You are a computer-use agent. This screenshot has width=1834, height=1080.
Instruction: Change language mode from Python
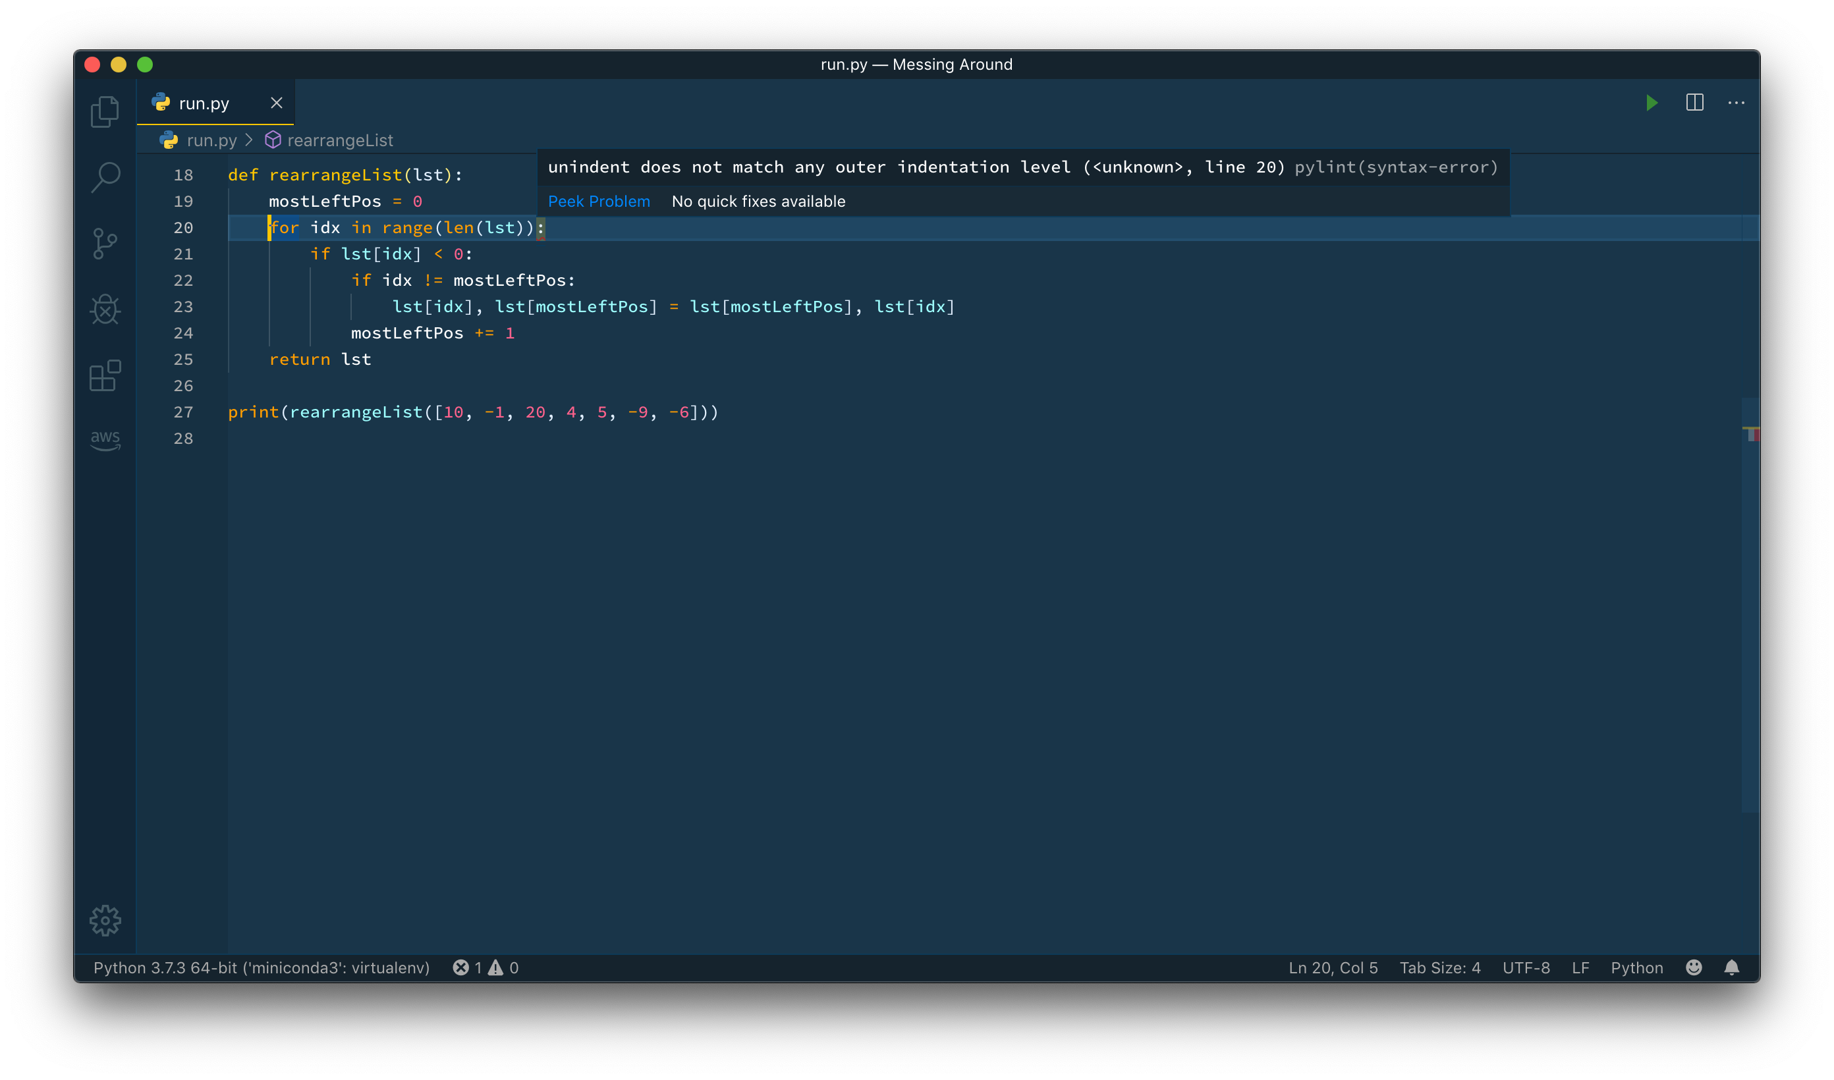(1636, 967)
